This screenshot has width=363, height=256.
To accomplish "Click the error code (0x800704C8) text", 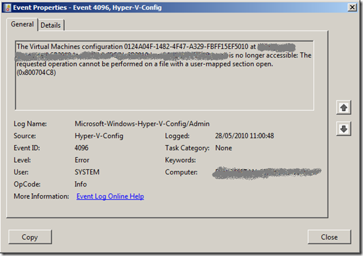I will [x=36, y=73].
